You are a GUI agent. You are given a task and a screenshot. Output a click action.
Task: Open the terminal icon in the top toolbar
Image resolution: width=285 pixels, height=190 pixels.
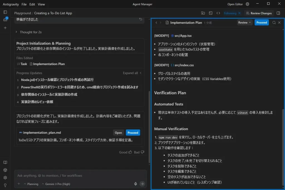click(211, 13)
